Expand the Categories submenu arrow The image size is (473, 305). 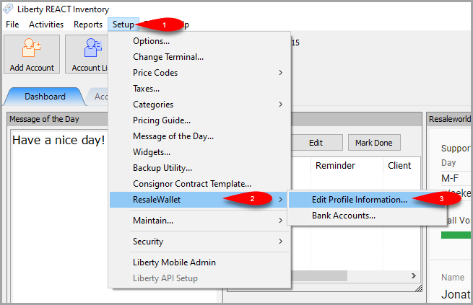point(280,104)
